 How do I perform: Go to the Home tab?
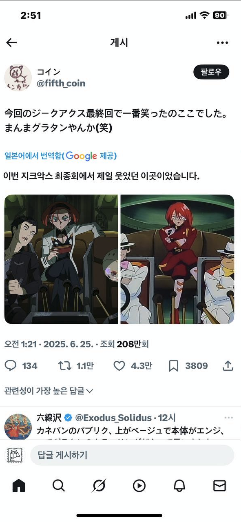(19, 485)
